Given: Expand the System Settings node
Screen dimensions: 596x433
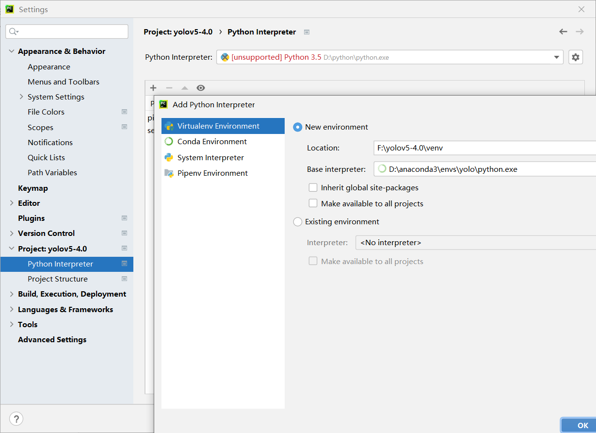Looking at the screenshot, I should (21, 97).
